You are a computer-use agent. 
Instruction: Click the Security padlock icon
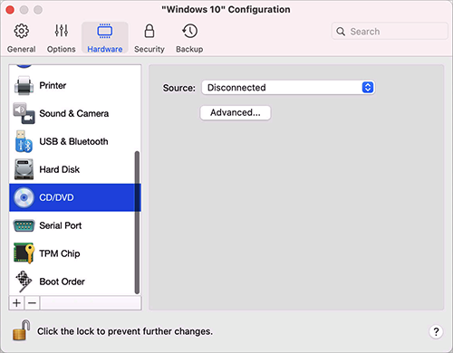[x=149, y=31]
